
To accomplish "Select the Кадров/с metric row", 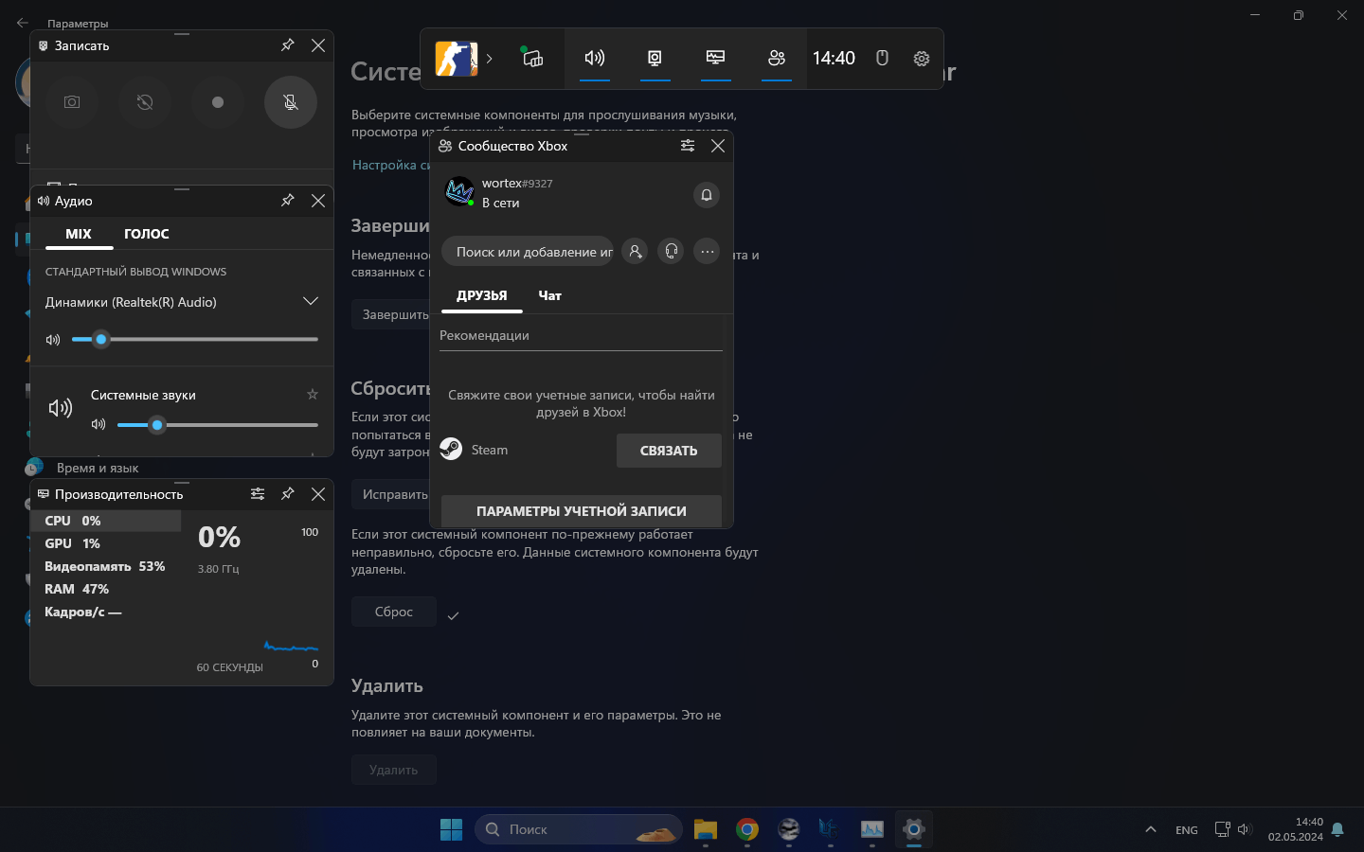I will (x=106, y=612).
